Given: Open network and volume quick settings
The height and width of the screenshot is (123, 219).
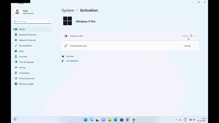Looking at the screenshot, I should (x=192, y=120).
